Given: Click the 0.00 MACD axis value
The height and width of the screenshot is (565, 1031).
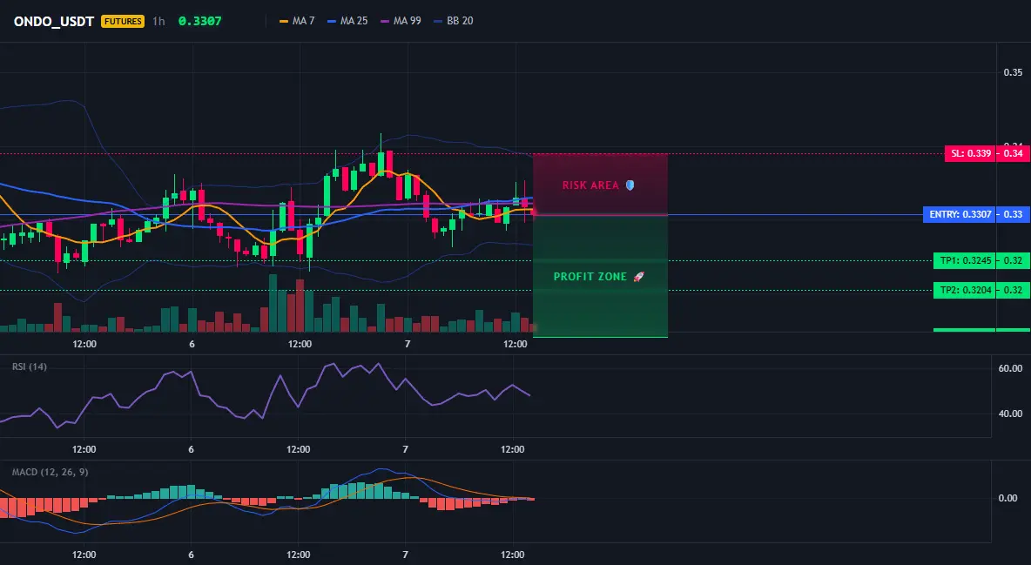Looking at the screenshot, I should coord(1008,498).
